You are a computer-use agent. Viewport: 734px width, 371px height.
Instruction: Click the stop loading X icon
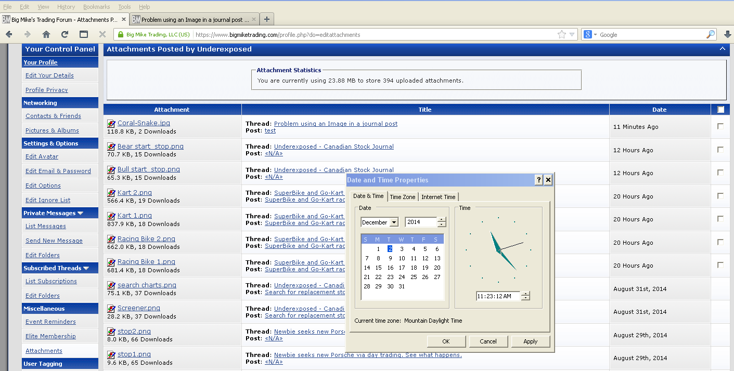point(102,34)
